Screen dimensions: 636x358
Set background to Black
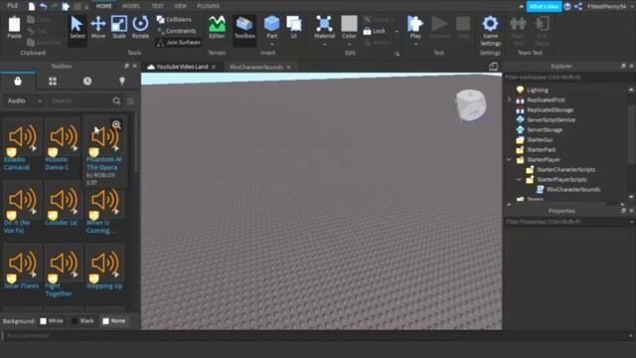[x=82, y=321]
